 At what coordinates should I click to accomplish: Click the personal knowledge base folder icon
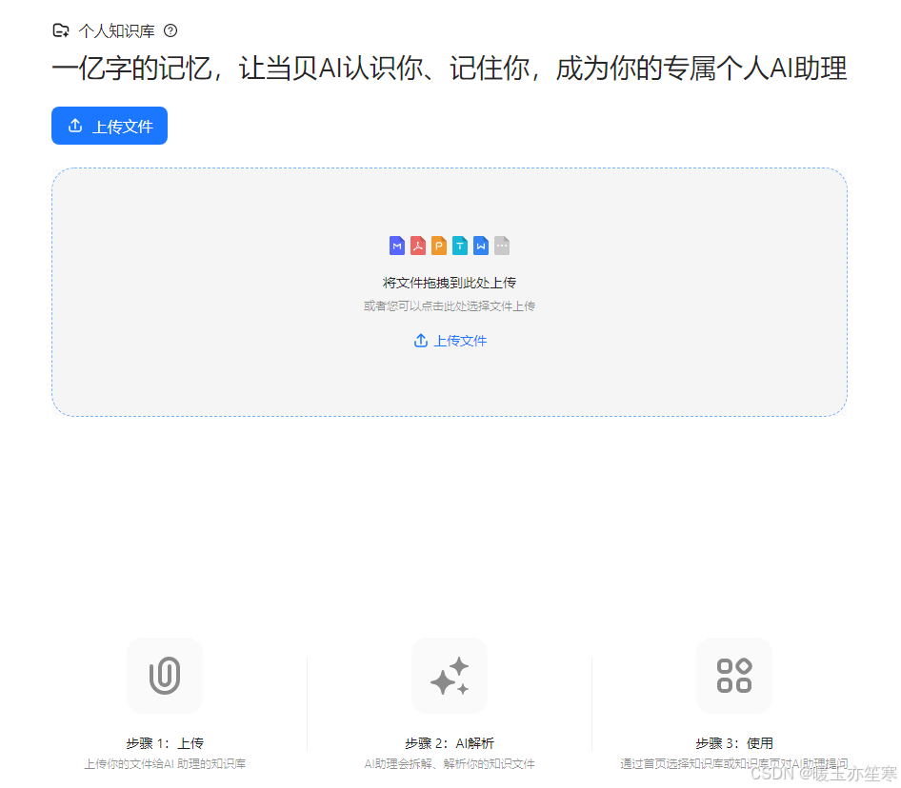click(x=61, y=30)
